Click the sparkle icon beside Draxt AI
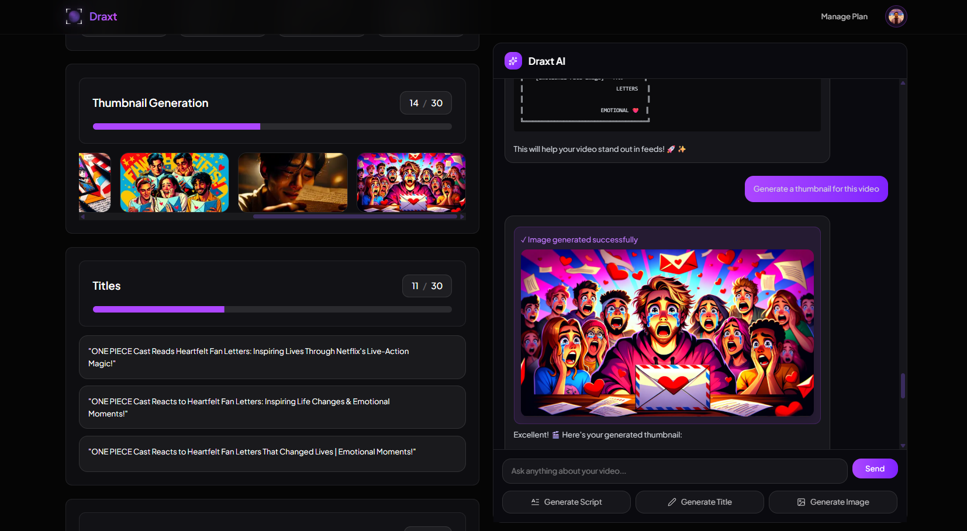Image resolution: width=967 pixels, height=531 pixels. (x=513, y=61)
